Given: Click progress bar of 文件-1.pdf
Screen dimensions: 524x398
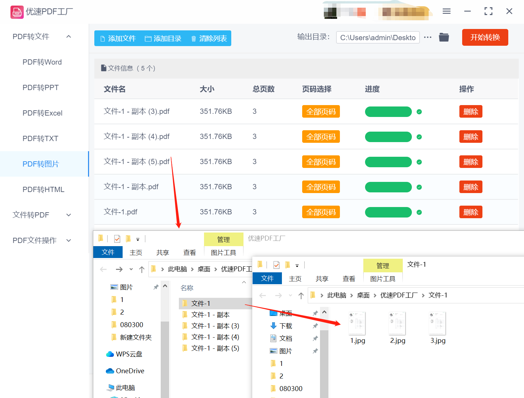Looking at the screenshot, I should click(x=388, y=212).
